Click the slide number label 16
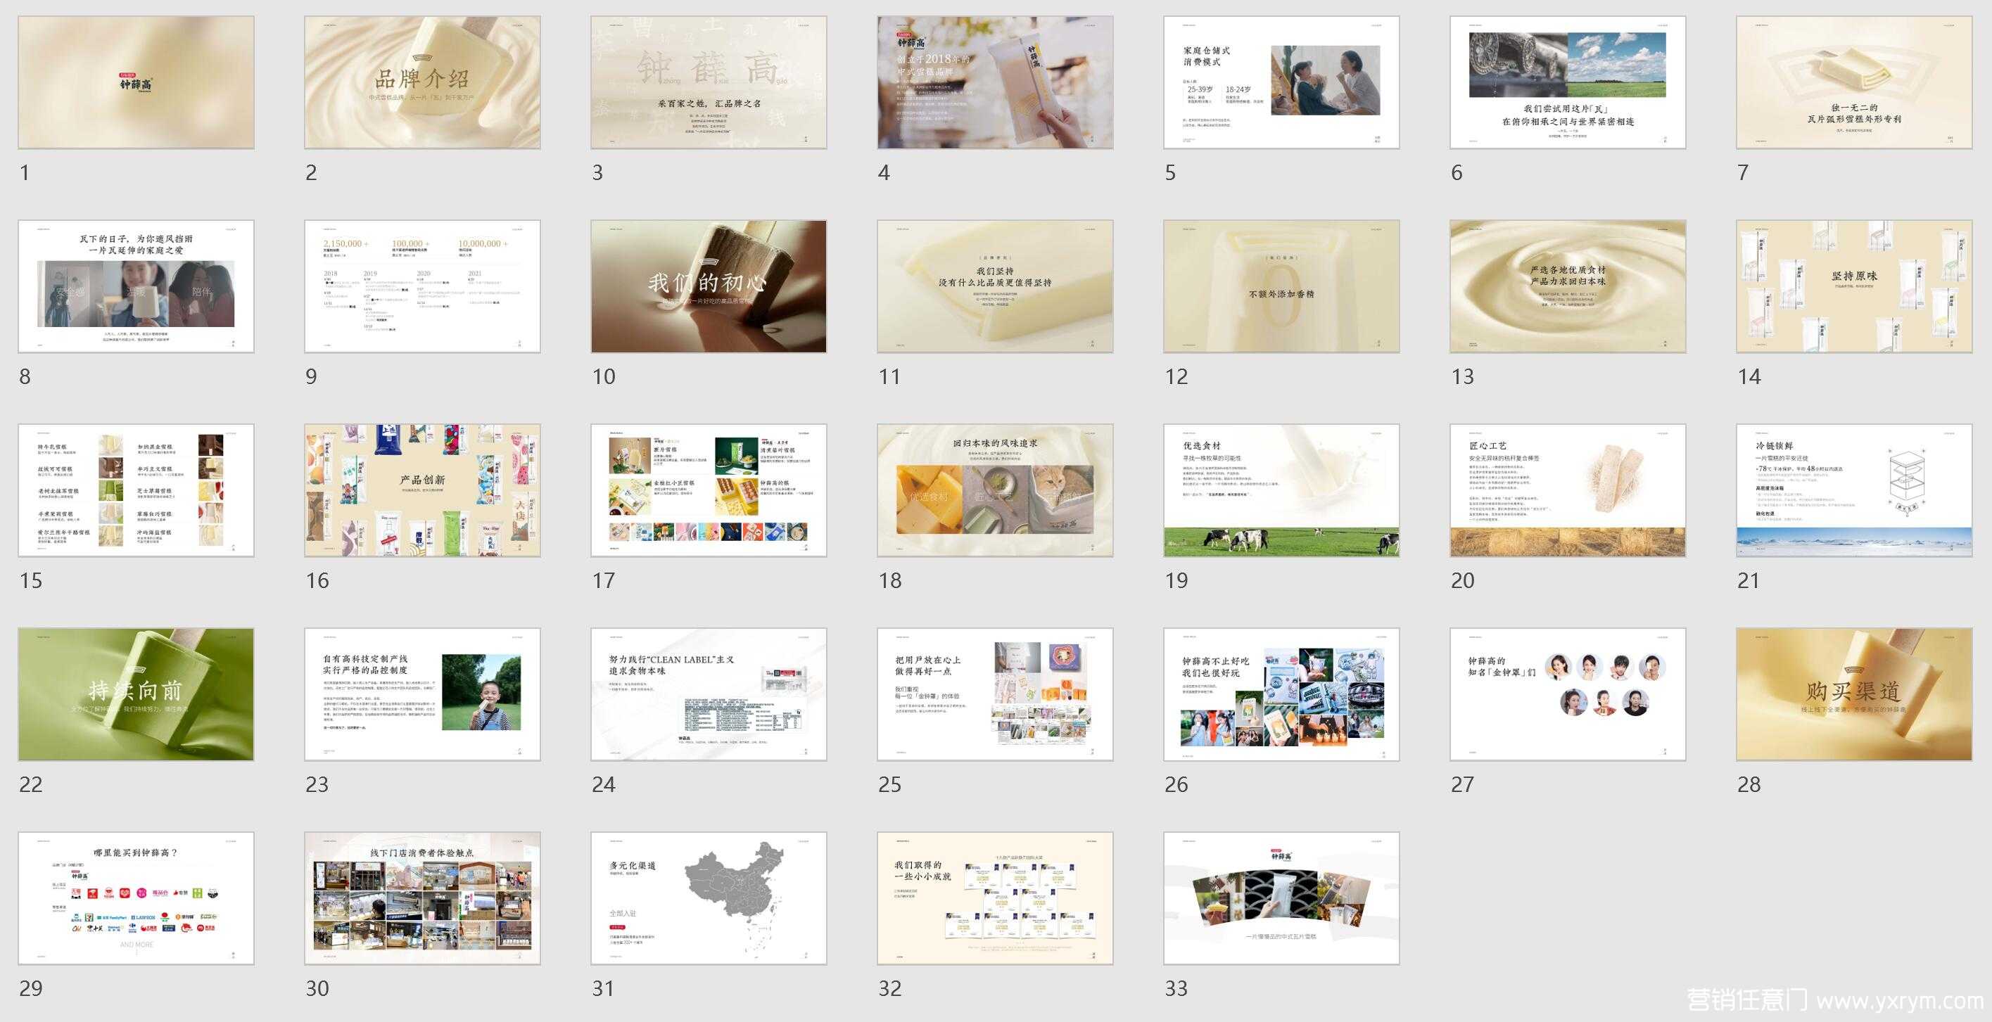1992x1022 pixels. click(317, 580)
